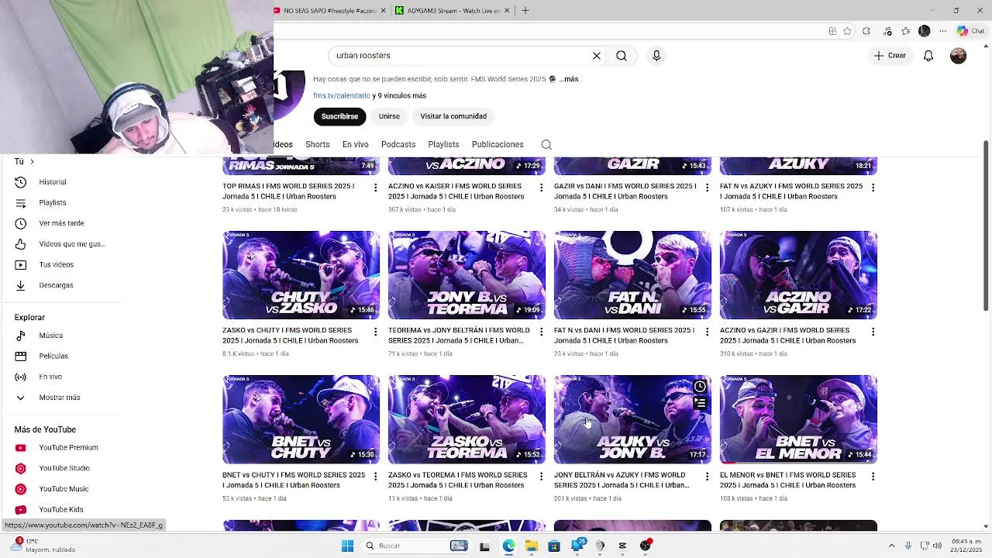Open options menu for TOP RIMAS video
992x558 pixels.
376,188
